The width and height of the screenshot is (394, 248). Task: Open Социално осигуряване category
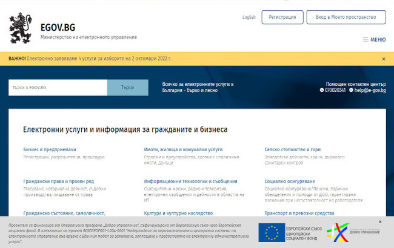point(290,181)
